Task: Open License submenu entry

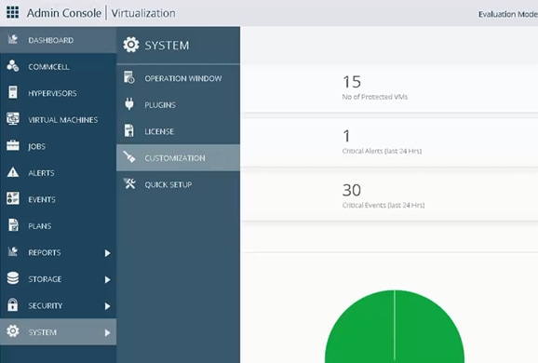Action: (179, 131)
